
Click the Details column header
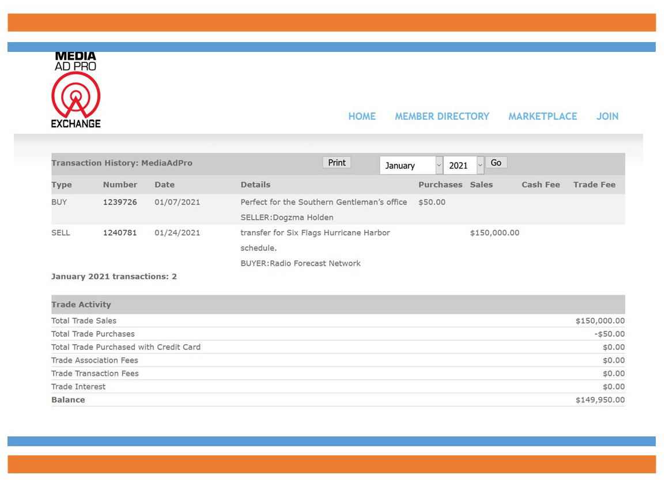pyautogui.click(x=255, y=184)
